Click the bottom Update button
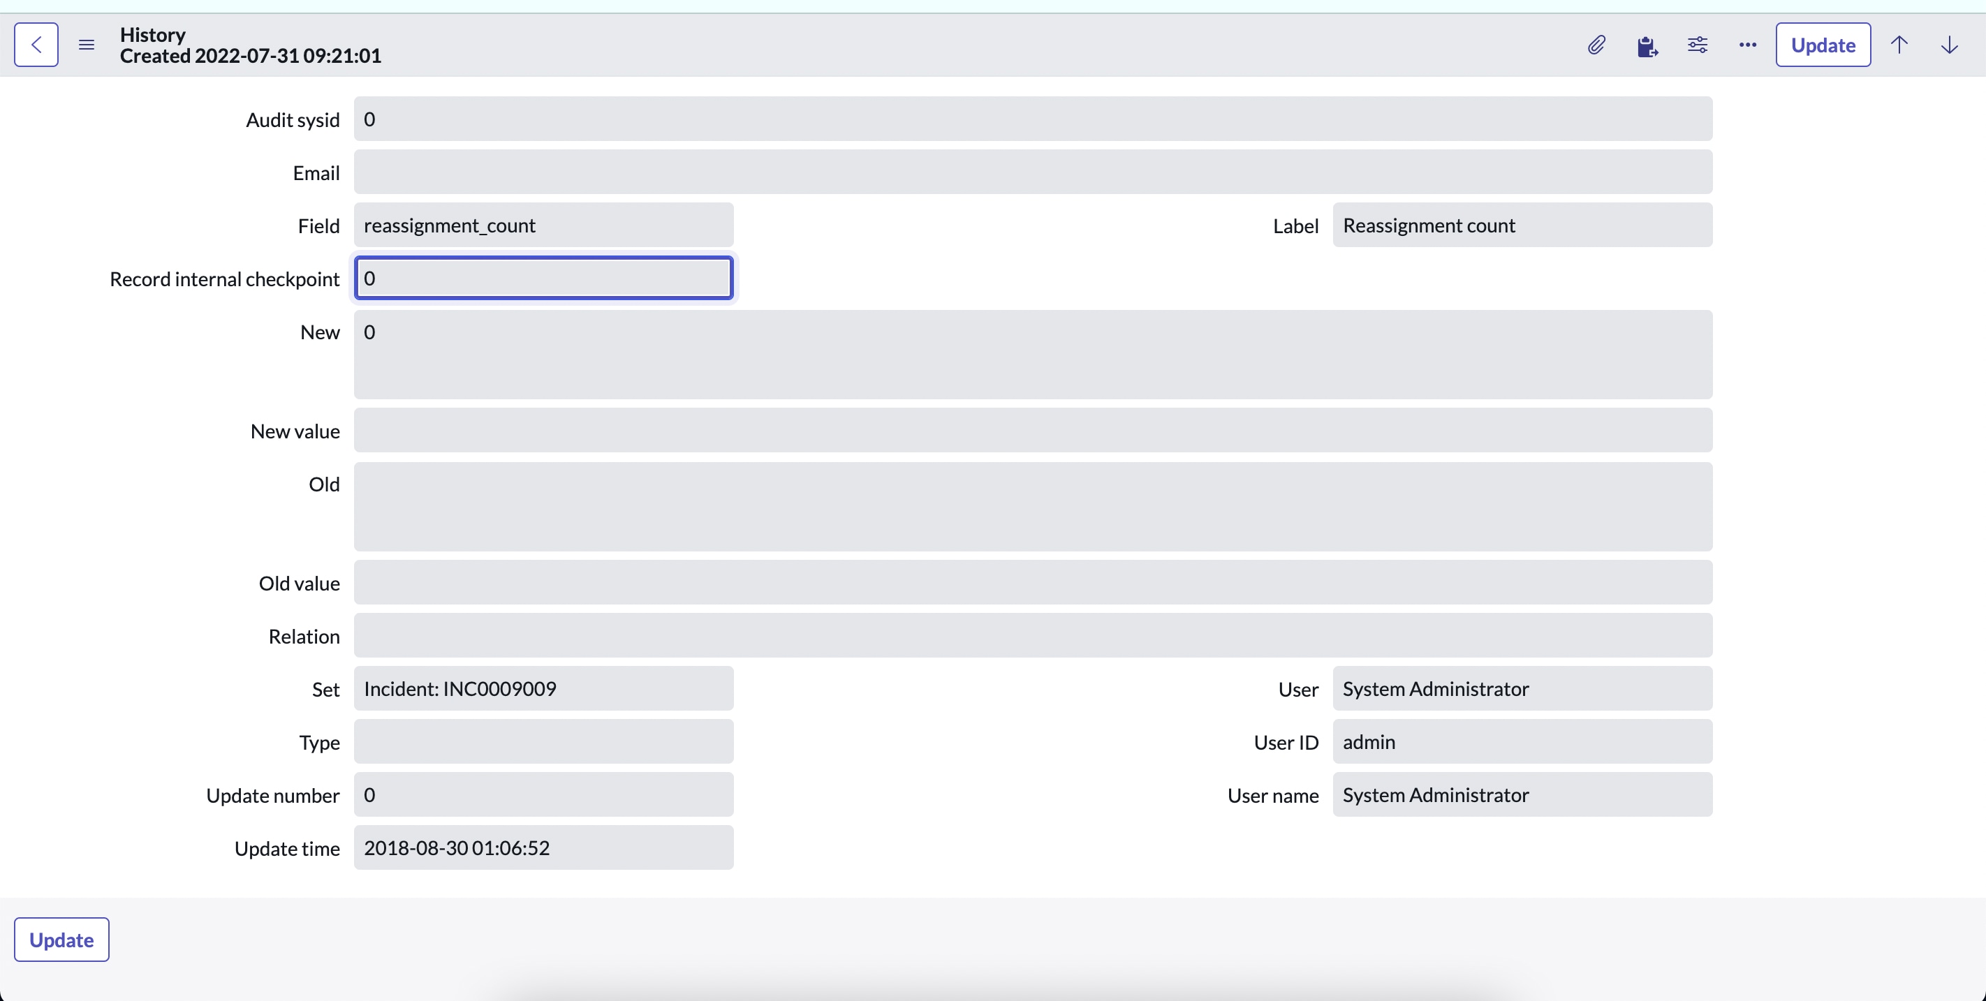This screenshot has width=1986, height=1001. coord(61,940)
